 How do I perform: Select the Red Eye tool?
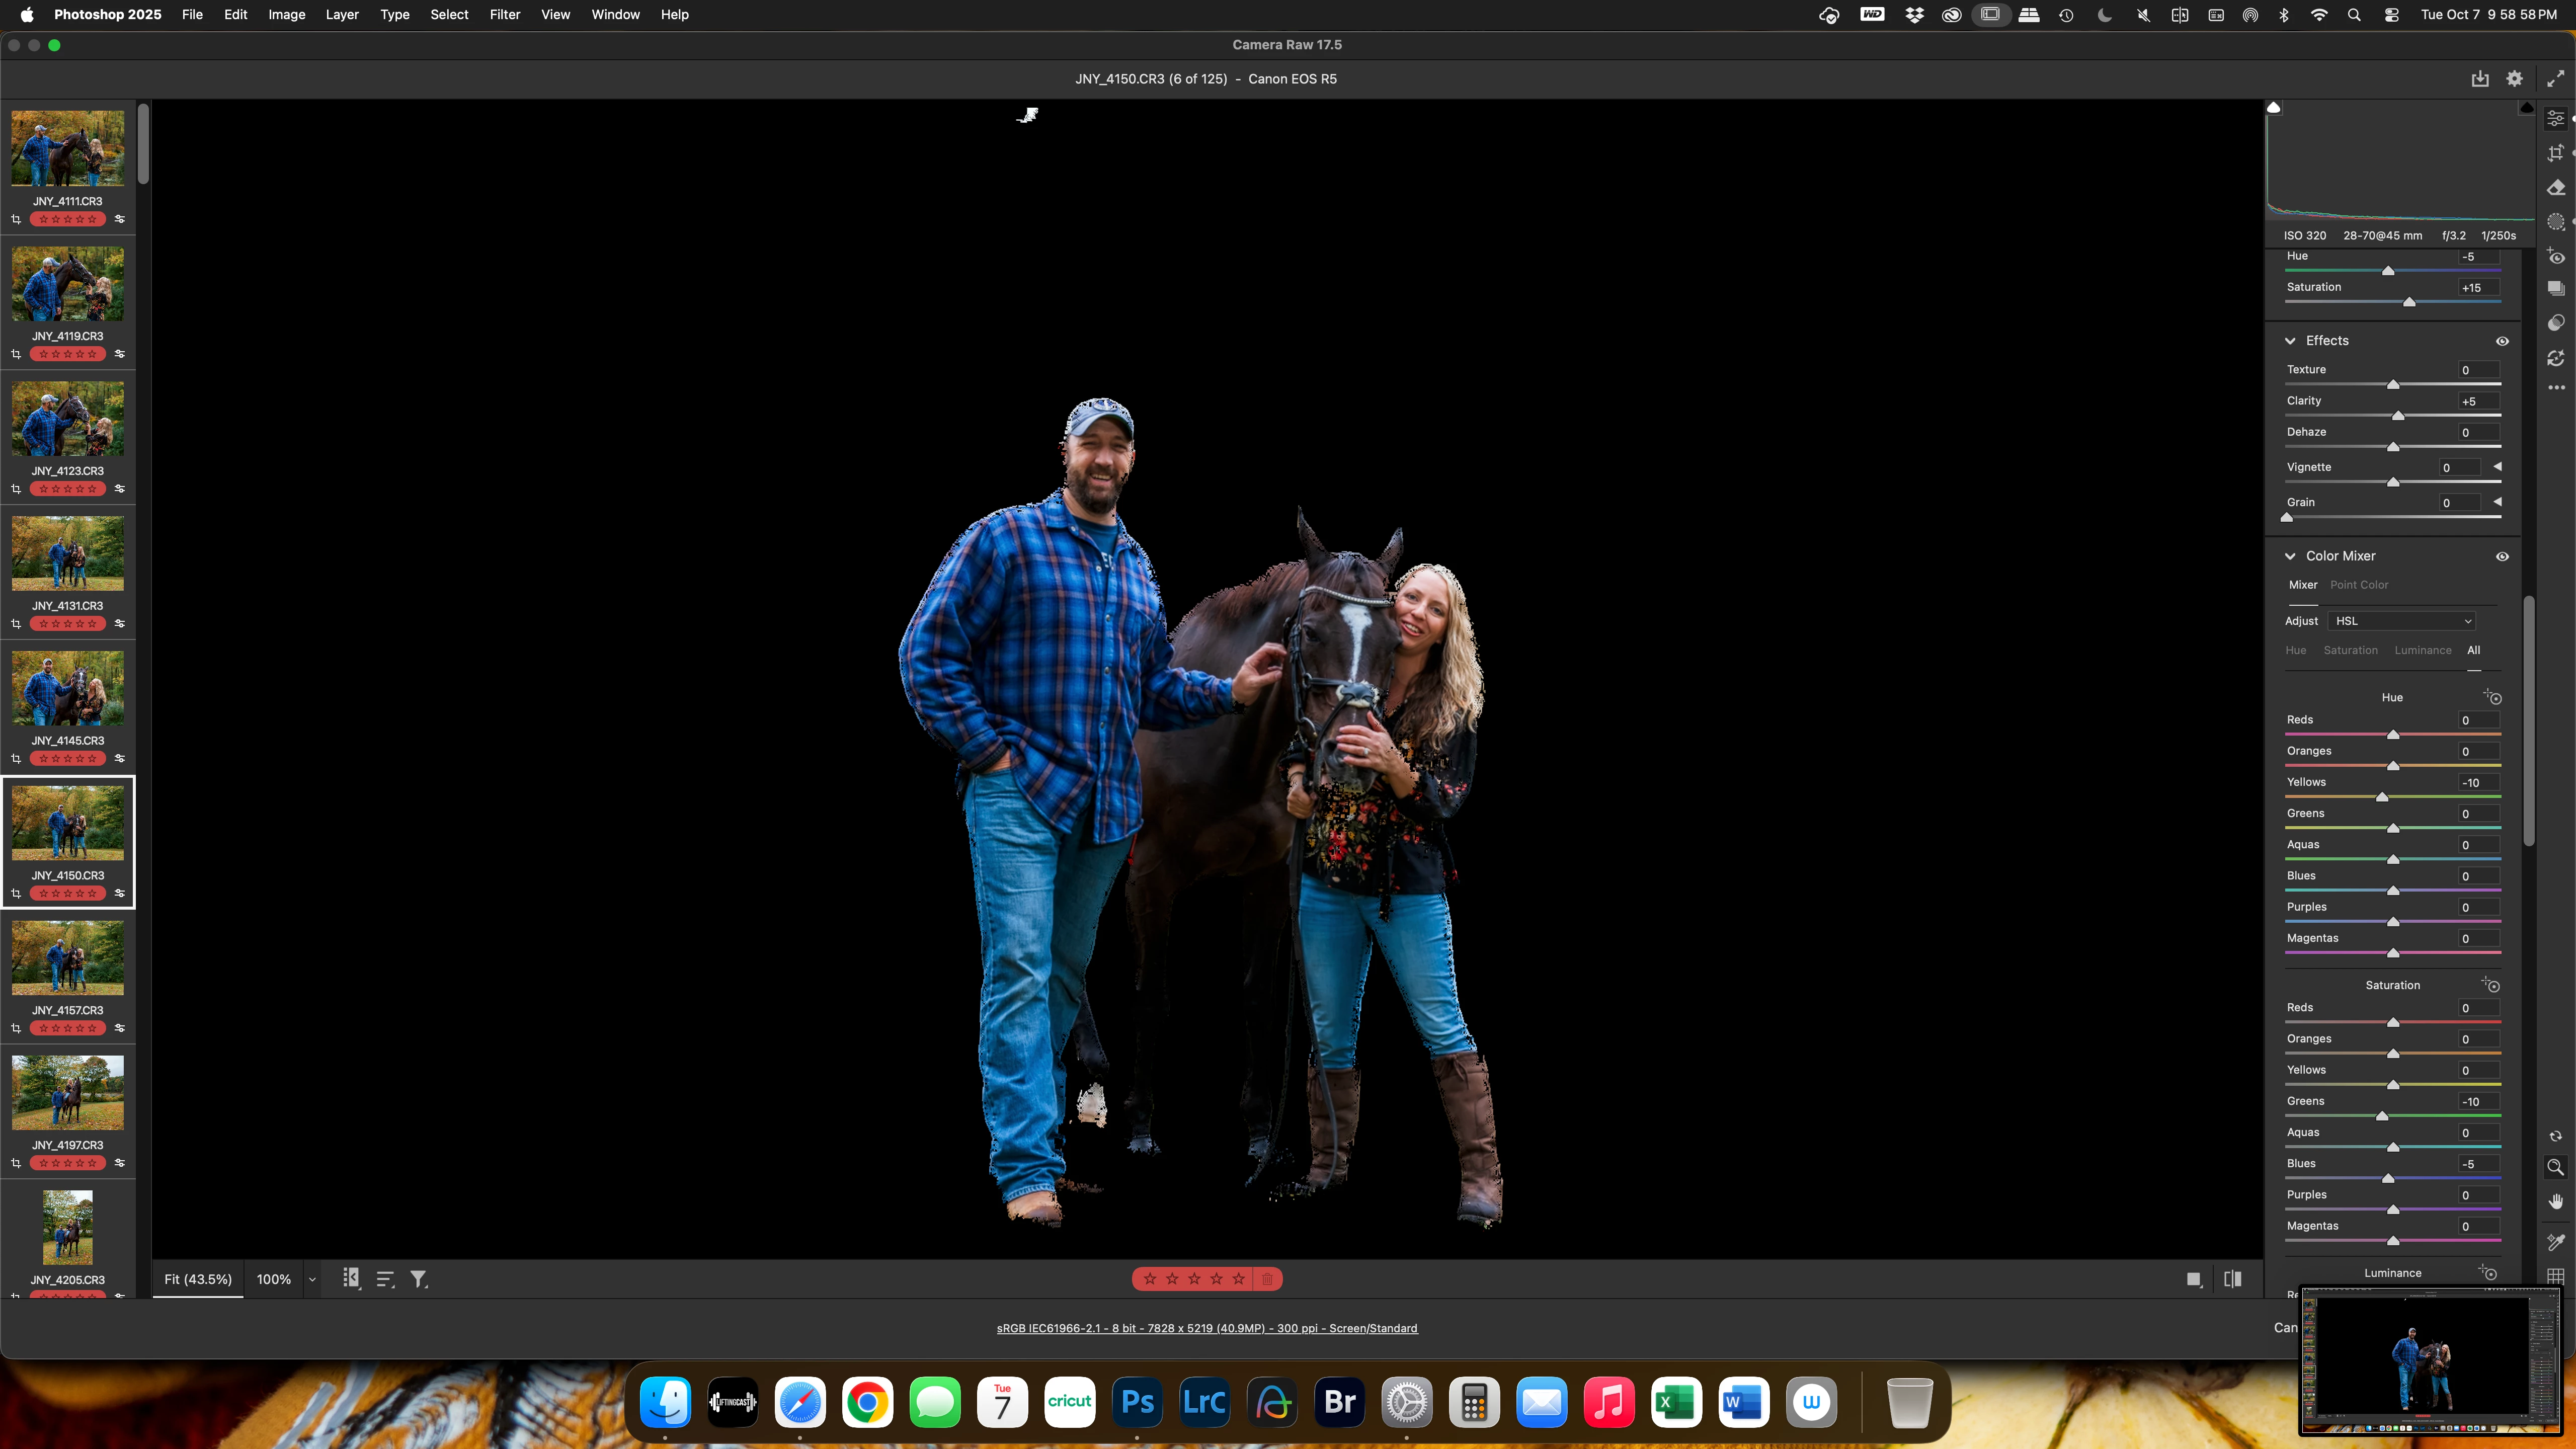(x=2556, y=257)
